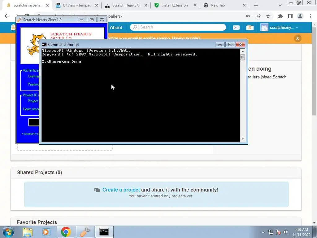Screen dimensions: 317x238
Task: Show hidden tray icons arrow
Action: [263, 232]
